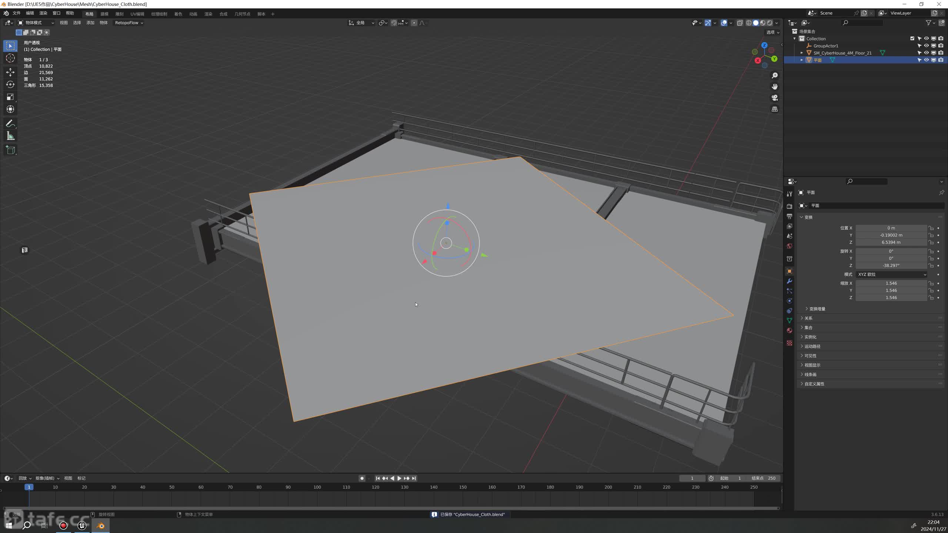This screenshot has height=533, width=948.
Task: Open rotation 模式 XYZ 欧拉 dropdown
Action: [891, 274]
